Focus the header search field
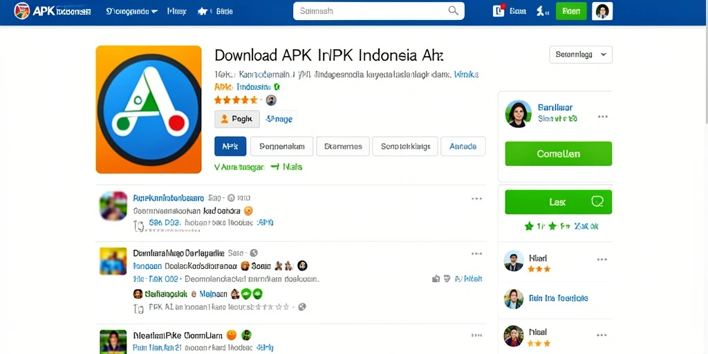The height and width of the screenshot is (354, 708). click(379, 11)
